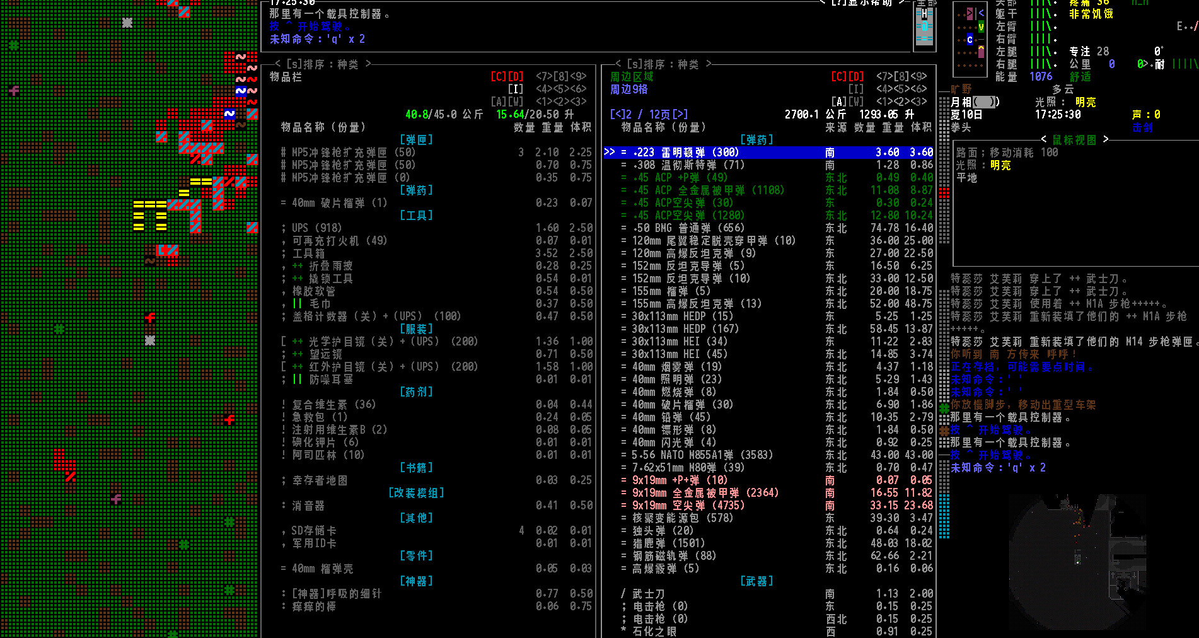
Task: Select 工具箱 row
Action: [435, 253]
